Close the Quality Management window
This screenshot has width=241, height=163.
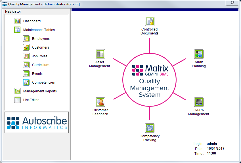[x=232, y=3]
